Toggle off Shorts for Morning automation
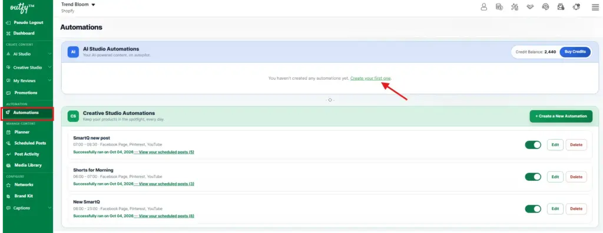Viewport: 603px width, 233px height. pos(533,177)
